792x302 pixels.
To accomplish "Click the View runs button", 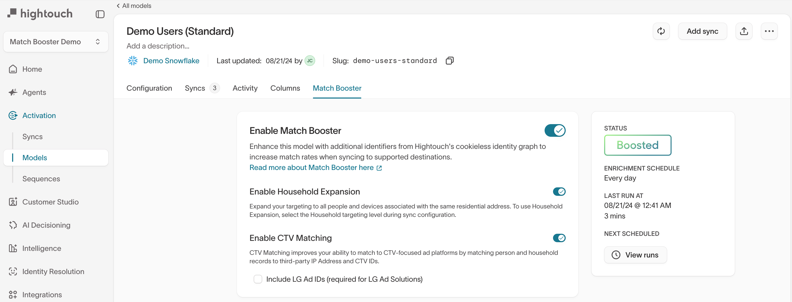I will pos(635,255).
